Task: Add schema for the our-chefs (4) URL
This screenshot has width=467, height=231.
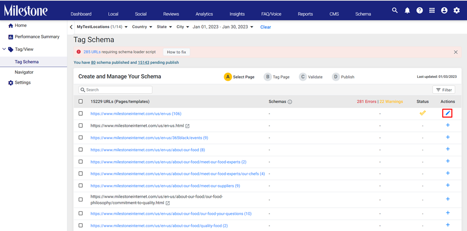Action: [448, 173]
